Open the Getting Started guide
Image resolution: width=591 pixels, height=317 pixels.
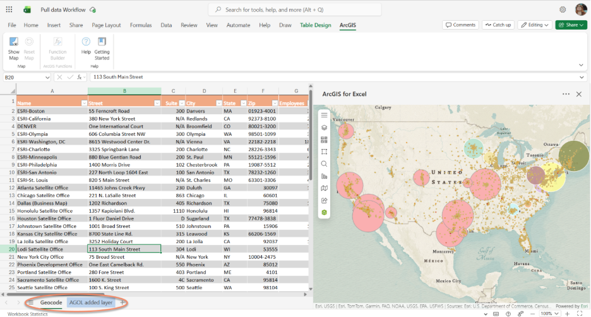[x=102, y=49]
